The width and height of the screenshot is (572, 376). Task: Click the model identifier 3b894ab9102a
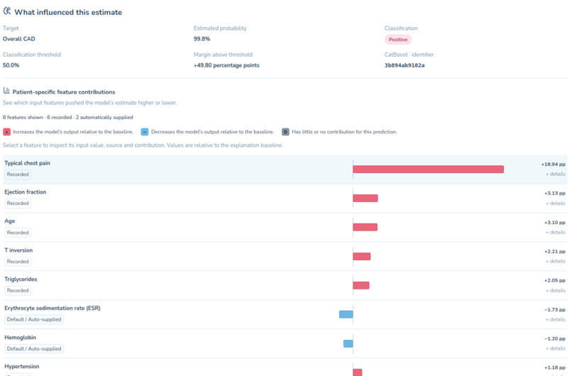[405, 65]
